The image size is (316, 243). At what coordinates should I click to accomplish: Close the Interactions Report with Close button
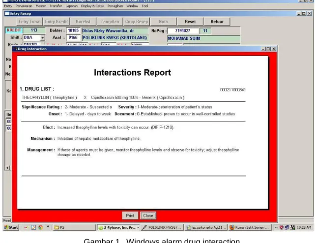click(148, 216)
